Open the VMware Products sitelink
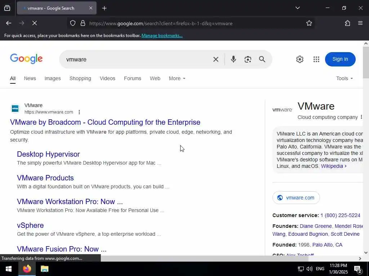369x276 pixels. 45,178
